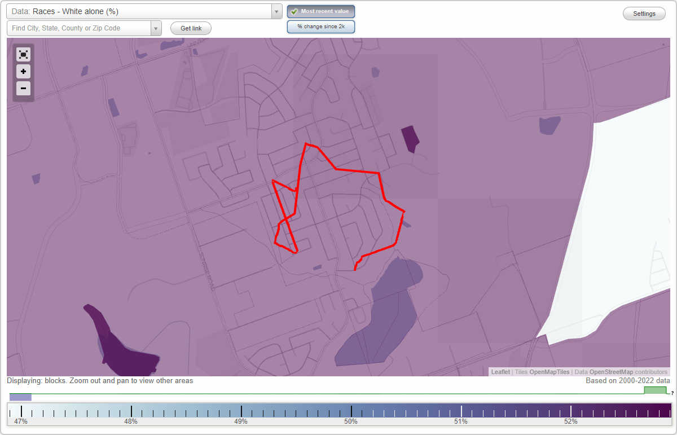Click the Get link button

click(191, 28)
